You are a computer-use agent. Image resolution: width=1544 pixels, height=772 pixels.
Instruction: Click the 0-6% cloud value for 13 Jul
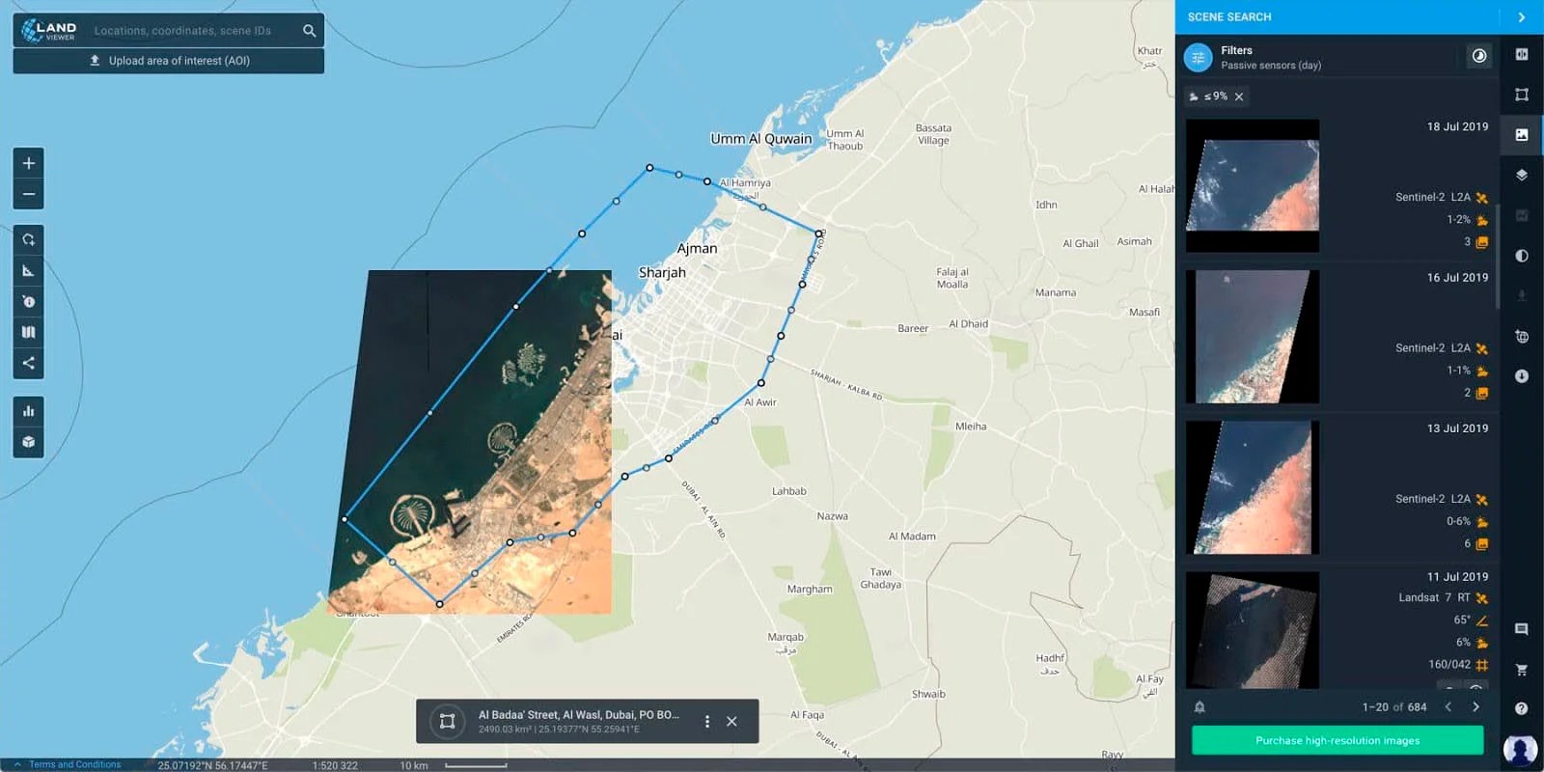(1458, 521)
